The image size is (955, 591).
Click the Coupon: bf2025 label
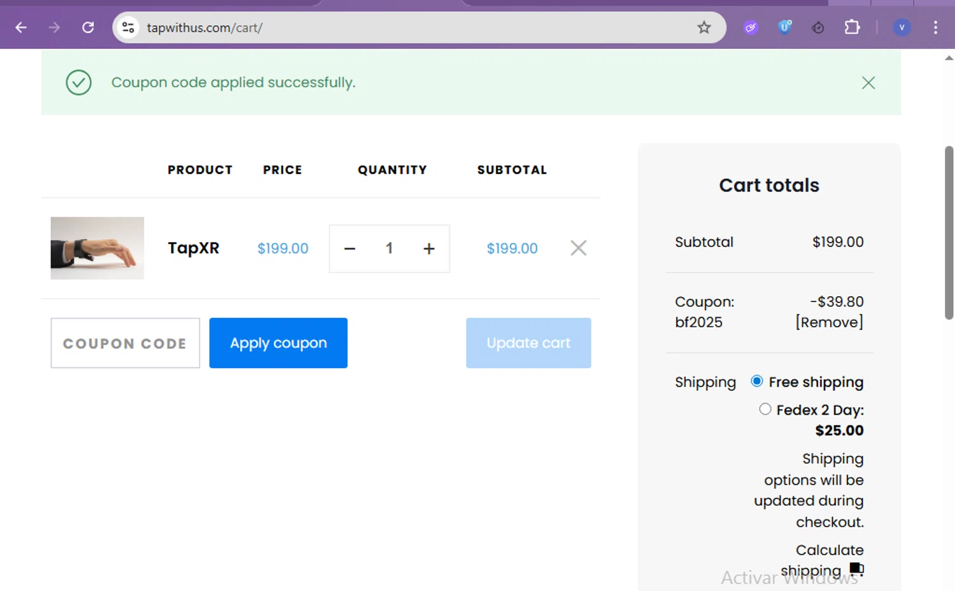704,312
